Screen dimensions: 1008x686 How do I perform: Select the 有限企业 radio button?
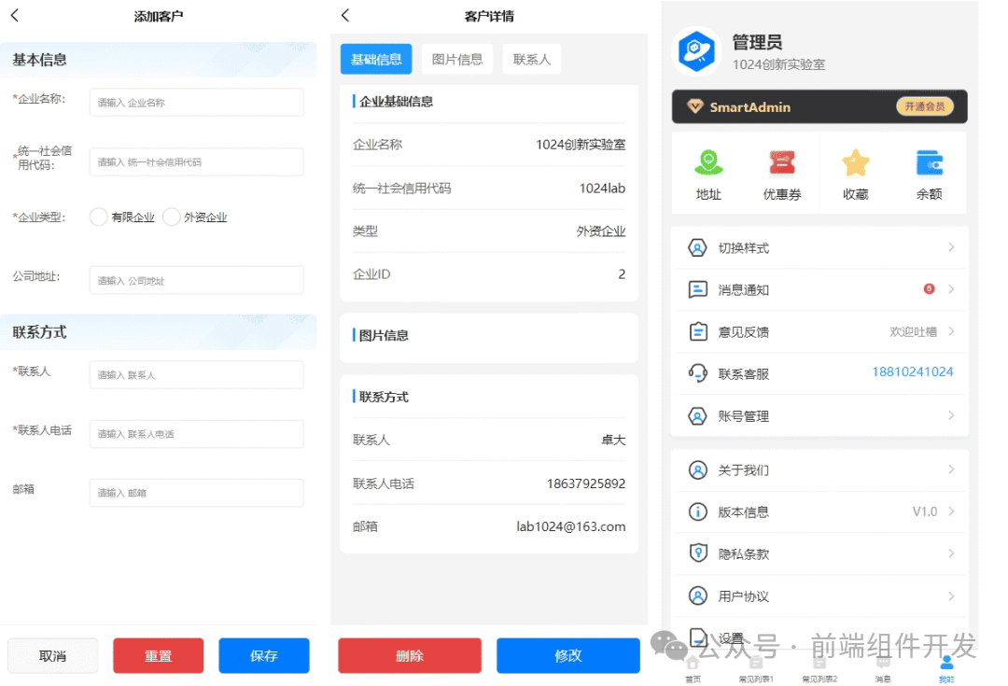pyautogui.click(x=99, y=217)
